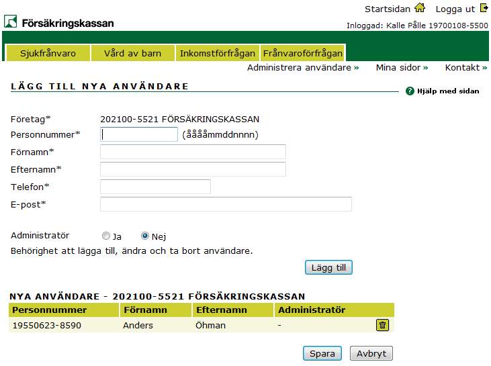The image size is (491, 366).
Task: Click the NYA ANVÄNDARE table heading
Action: click(157, 297)
